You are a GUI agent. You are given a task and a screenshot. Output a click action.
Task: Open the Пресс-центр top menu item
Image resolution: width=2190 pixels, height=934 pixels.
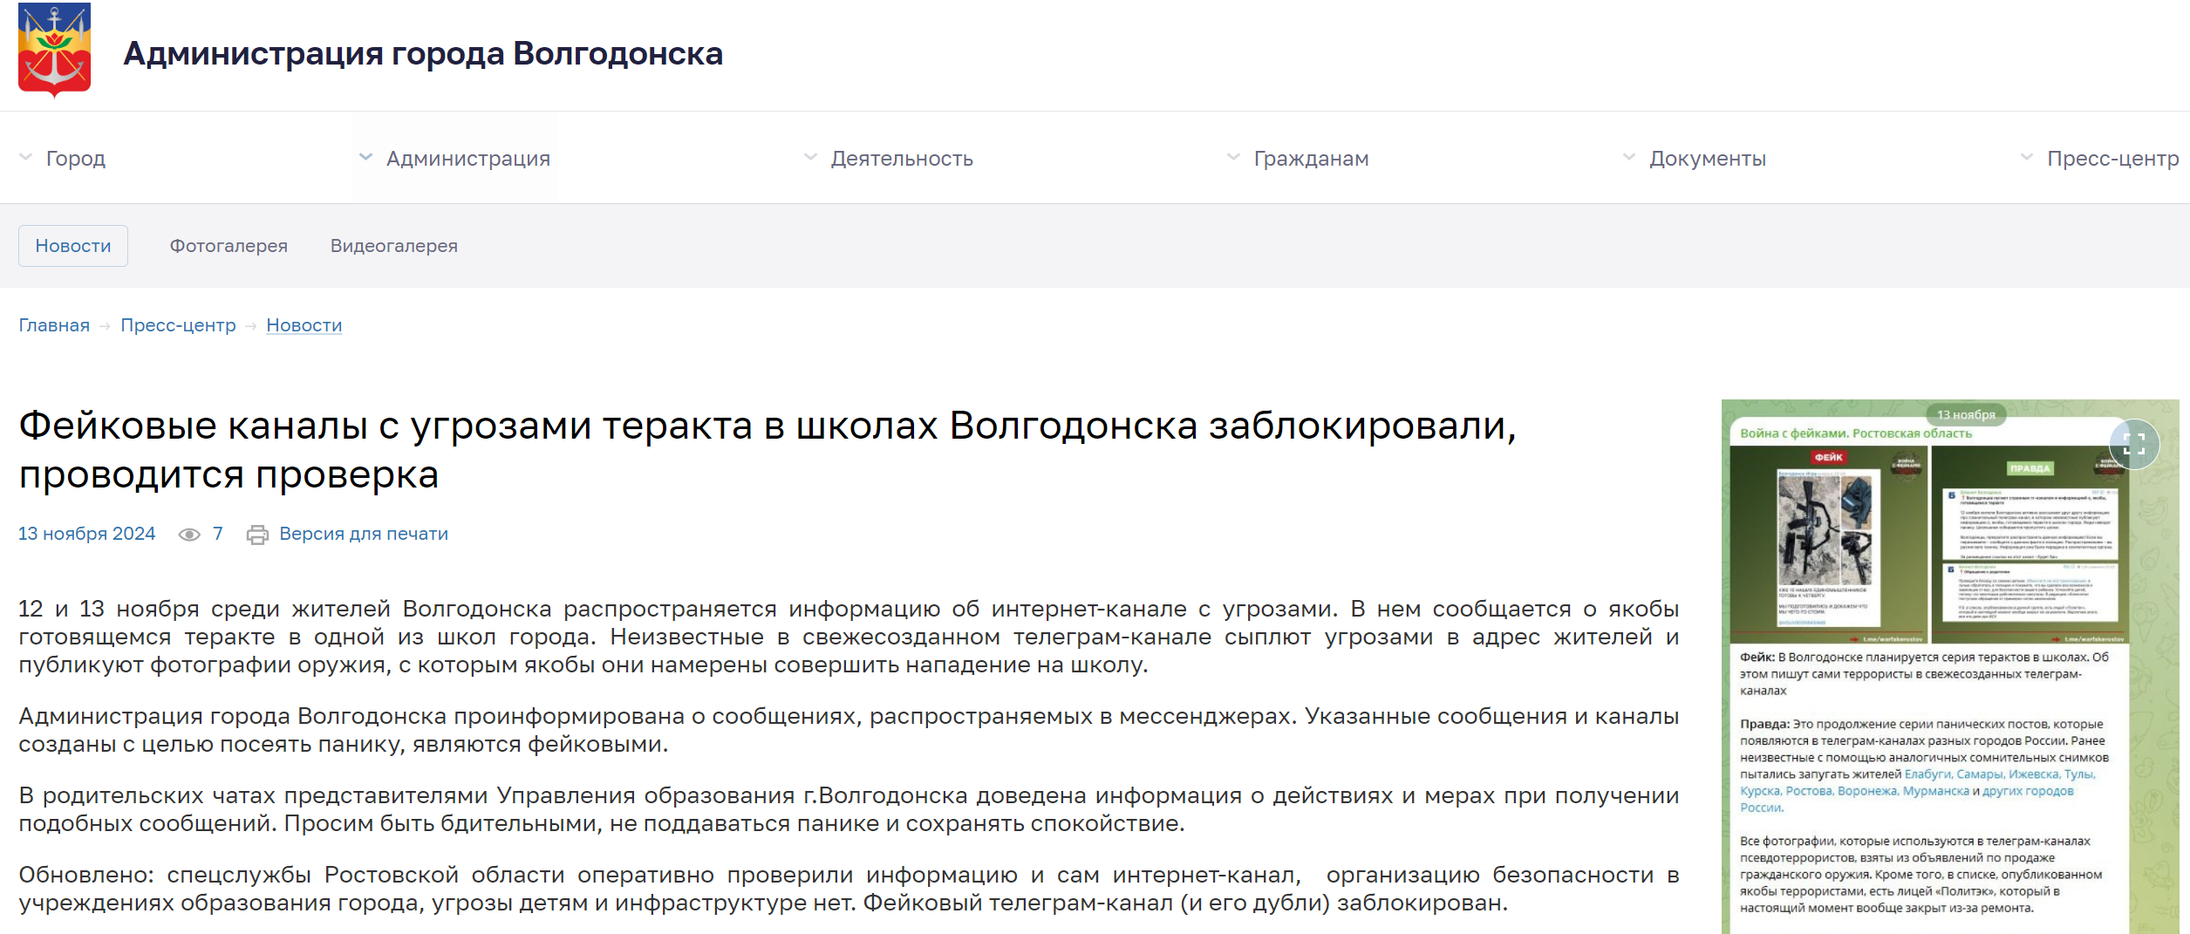pyautogui.click(x=2113, y=159)
